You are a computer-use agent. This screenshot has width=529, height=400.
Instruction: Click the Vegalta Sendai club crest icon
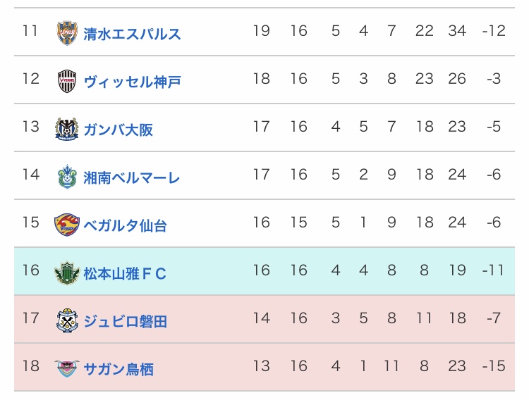pyautogui.click(x=67, y=225)
